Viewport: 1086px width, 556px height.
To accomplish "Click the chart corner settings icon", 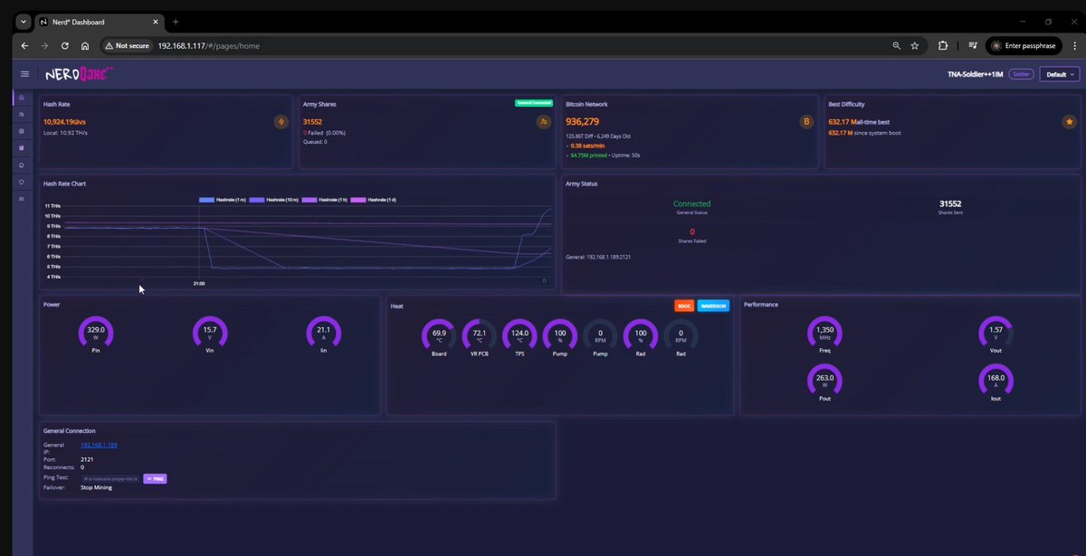I will pos(544,281).
